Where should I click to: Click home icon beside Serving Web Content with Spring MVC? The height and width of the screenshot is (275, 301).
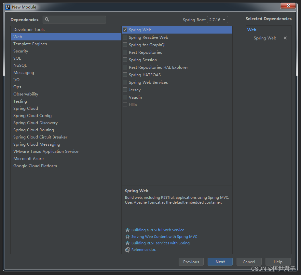pos(128,237)
